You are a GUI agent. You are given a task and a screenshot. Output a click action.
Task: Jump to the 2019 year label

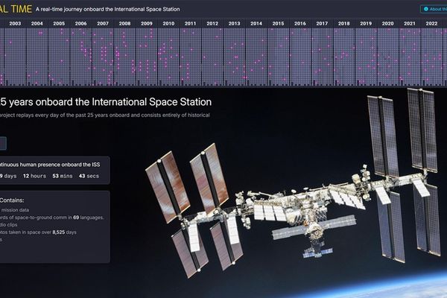tap(366, 24)
